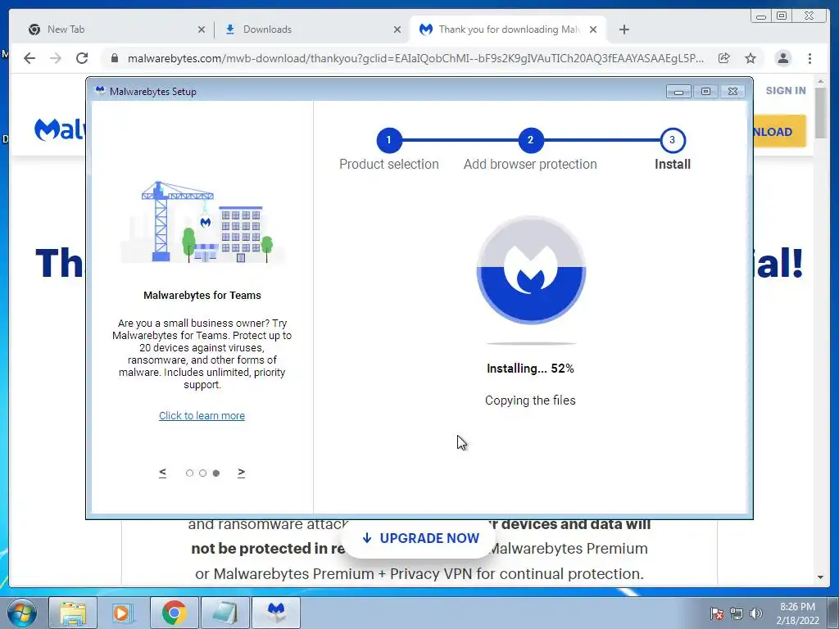Open the Click to learn more link
The height and width of the screenshot is (629, 839).
click(x=202, y=415)
